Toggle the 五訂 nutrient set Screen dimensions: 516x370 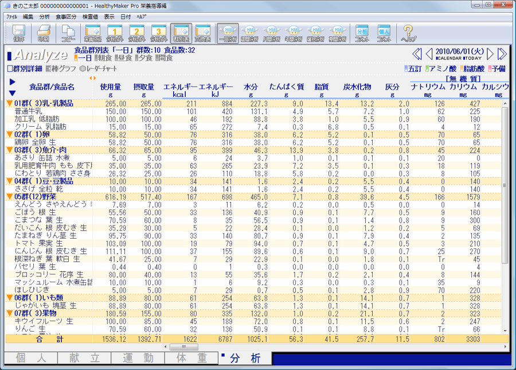point(413,68)
